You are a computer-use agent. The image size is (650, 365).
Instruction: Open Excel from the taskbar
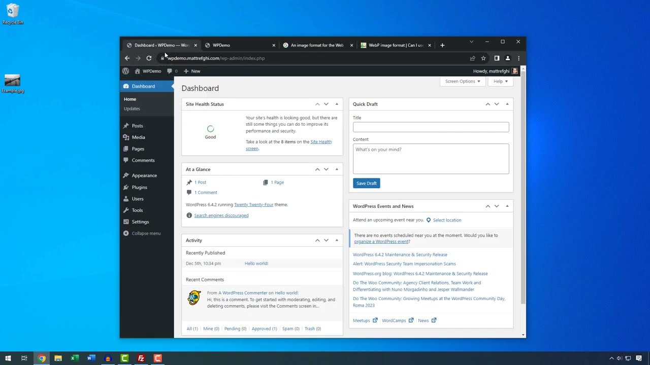pos(75,358)
